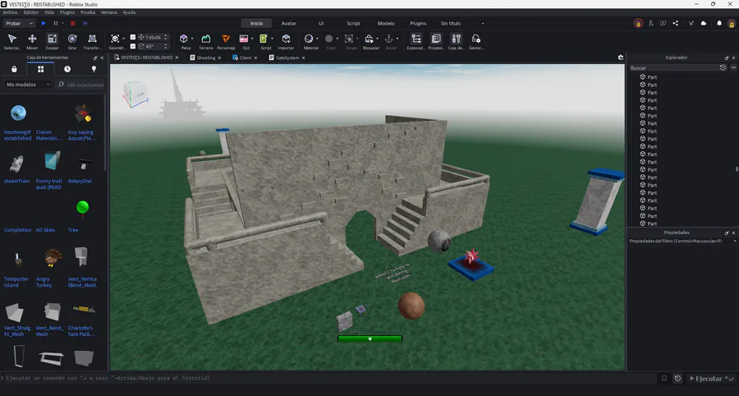Screen dimensions: 739x396
Task: Click the add collaborator icon
Action: 651,23
